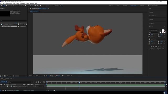This screenshot has height=94, width=168.
Task: Open the Paragraph panel
Action: pyautogui.click(x=151, y=23)
